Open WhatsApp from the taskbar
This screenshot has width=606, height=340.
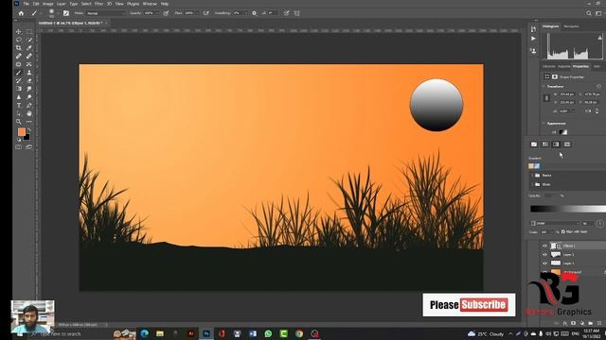pos(268,333)
